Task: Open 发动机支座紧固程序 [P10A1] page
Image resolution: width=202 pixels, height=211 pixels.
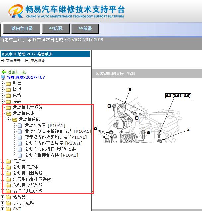Action: coord(53,143)
